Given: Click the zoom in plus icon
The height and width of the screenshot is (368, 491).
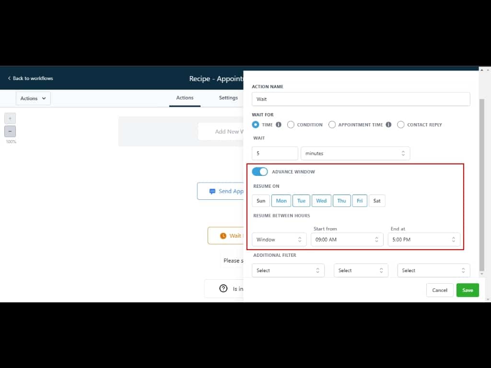Looking at the screenshot, I should click(x=10, y=118).
